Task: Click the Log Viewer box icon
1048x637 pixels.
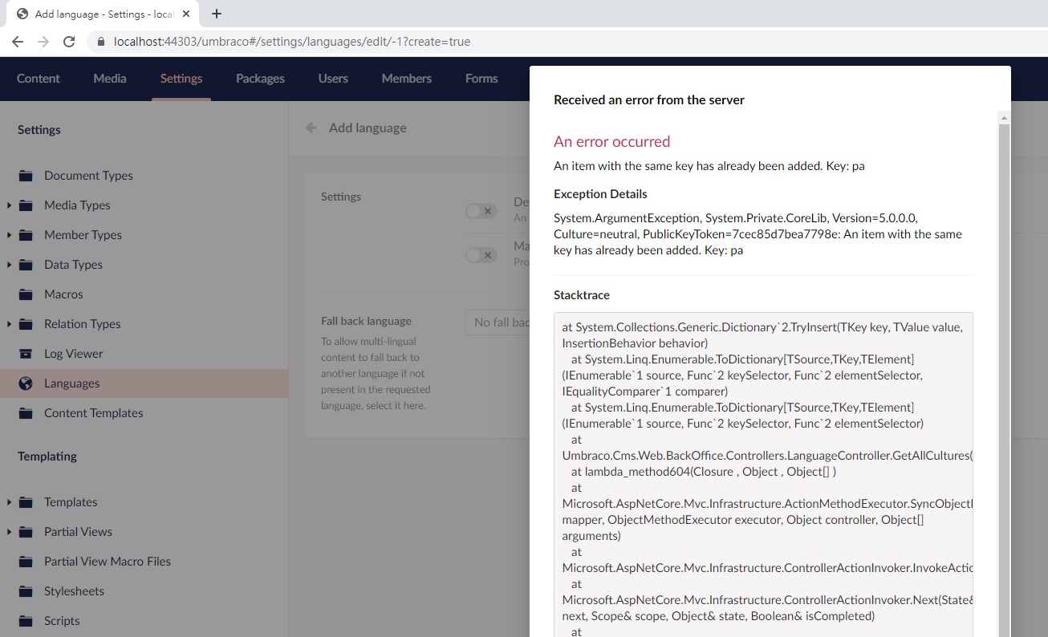Action: 26,354
